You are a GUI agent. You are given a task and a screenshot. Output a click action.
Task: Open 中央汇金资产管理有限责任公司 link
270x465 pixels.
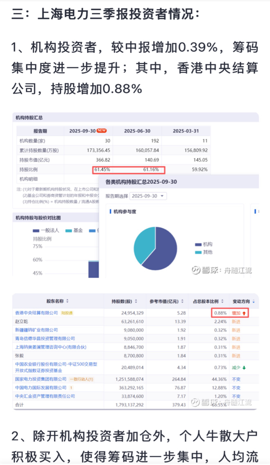point(45,396)
